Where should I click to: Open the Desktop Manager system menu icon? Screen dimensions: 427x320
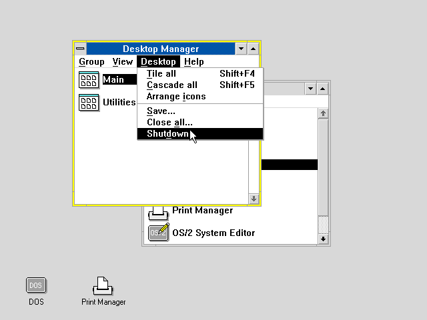(80, 49)
